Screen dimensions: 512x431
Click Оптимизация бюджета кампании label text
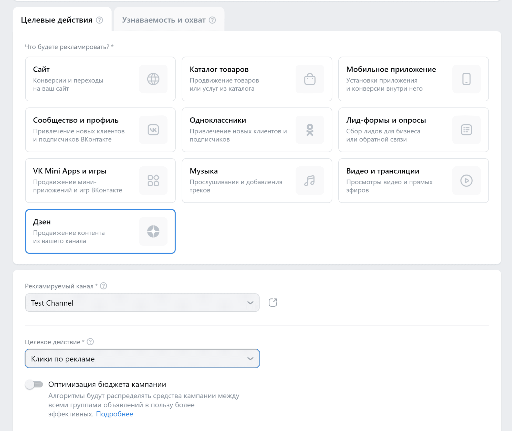[107, 384]
